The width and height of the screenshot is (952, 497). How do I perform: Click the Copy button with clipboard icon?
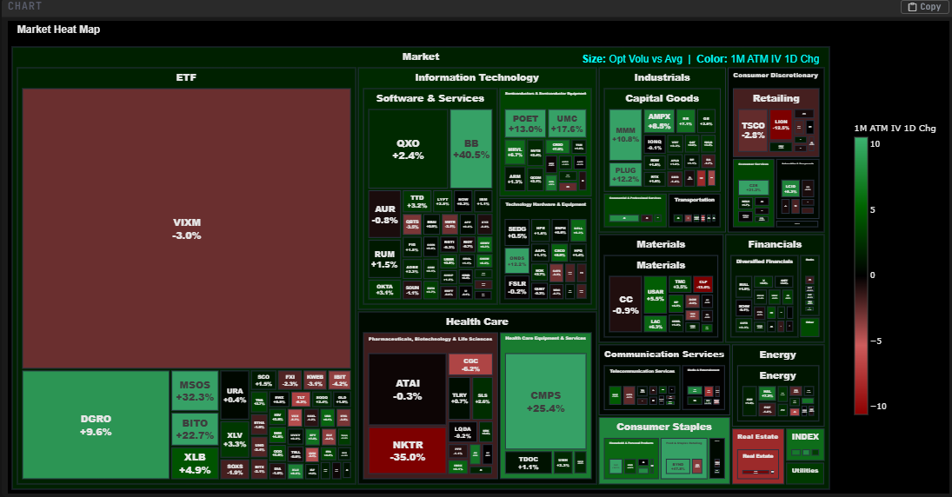tap(924, 7)
